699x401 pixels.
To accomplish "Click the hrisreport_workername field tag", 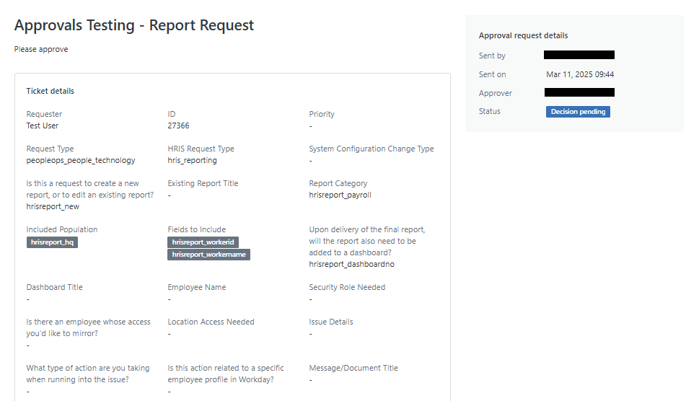I will pos(208,255).
